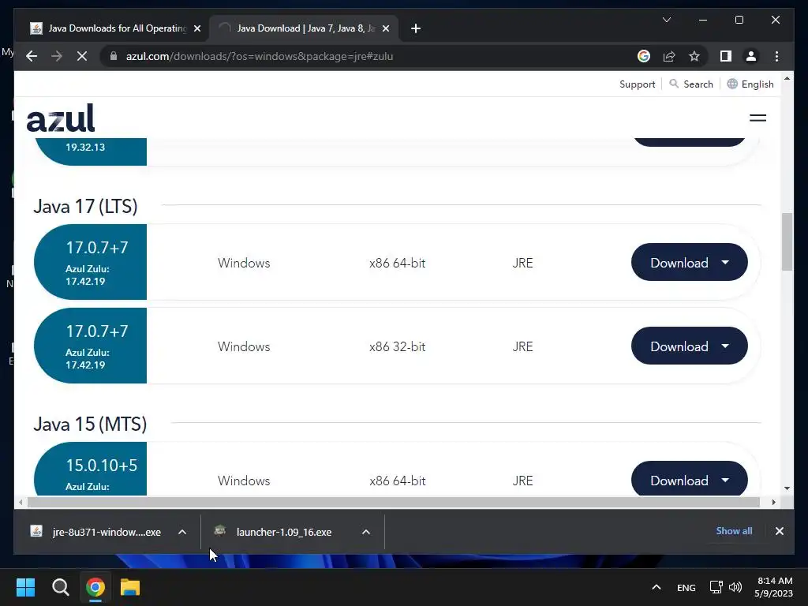Click the azul.com address bar

(x=371, y=56)
